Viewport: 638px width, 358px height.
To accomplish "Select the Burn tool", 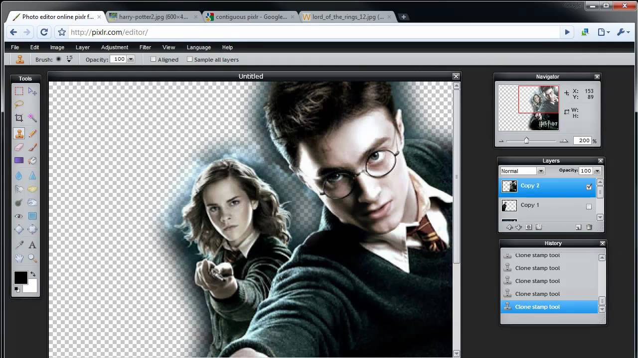I will (x=32, y=202).
